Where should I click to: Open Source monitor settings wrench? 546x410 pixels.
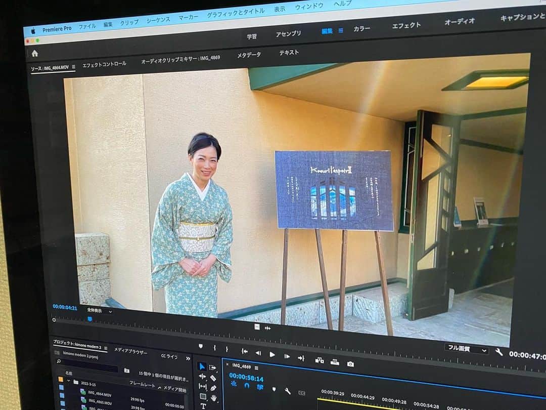[499, 352]
